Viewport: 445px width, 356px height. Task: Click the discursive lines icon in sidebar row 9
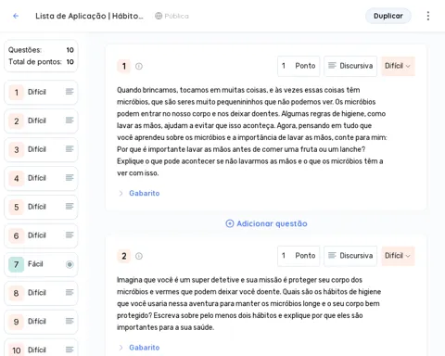point(70,321)
